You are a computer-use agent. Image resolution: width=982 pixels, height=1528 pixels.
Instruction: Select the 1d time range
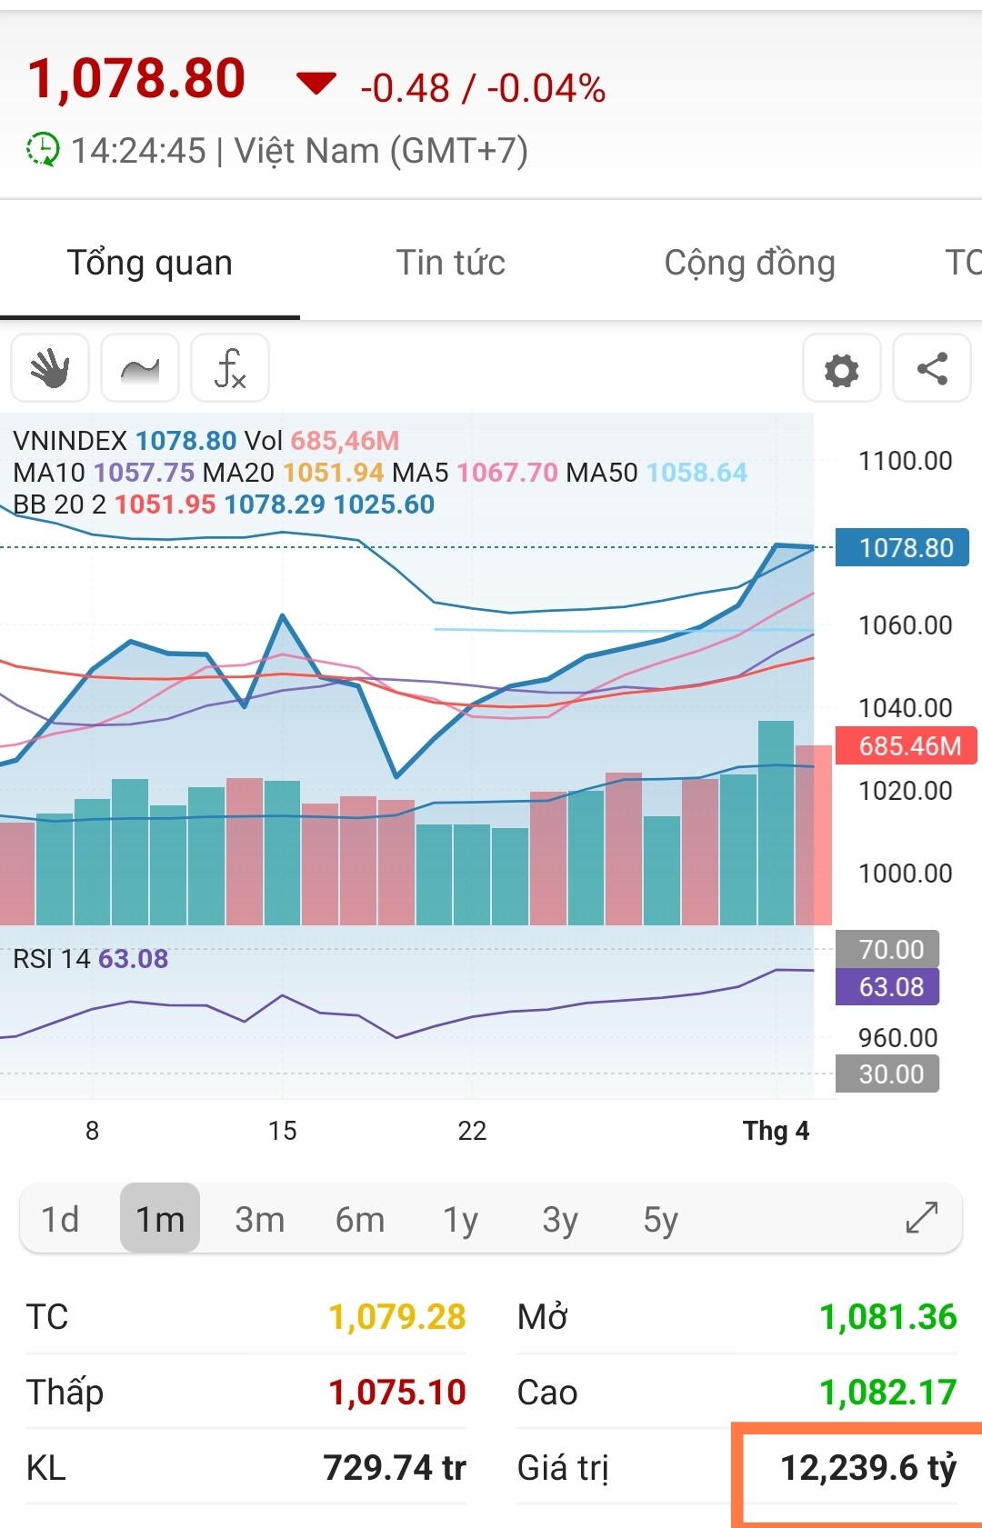tap(60, 1219)
